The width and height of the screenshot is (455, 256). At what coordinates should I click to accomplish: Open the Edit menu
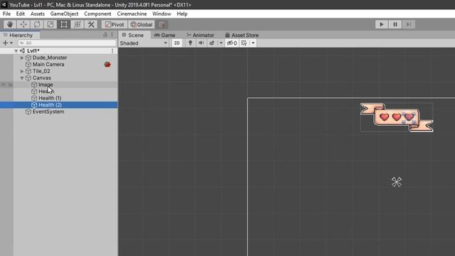(x=21, y=14)
